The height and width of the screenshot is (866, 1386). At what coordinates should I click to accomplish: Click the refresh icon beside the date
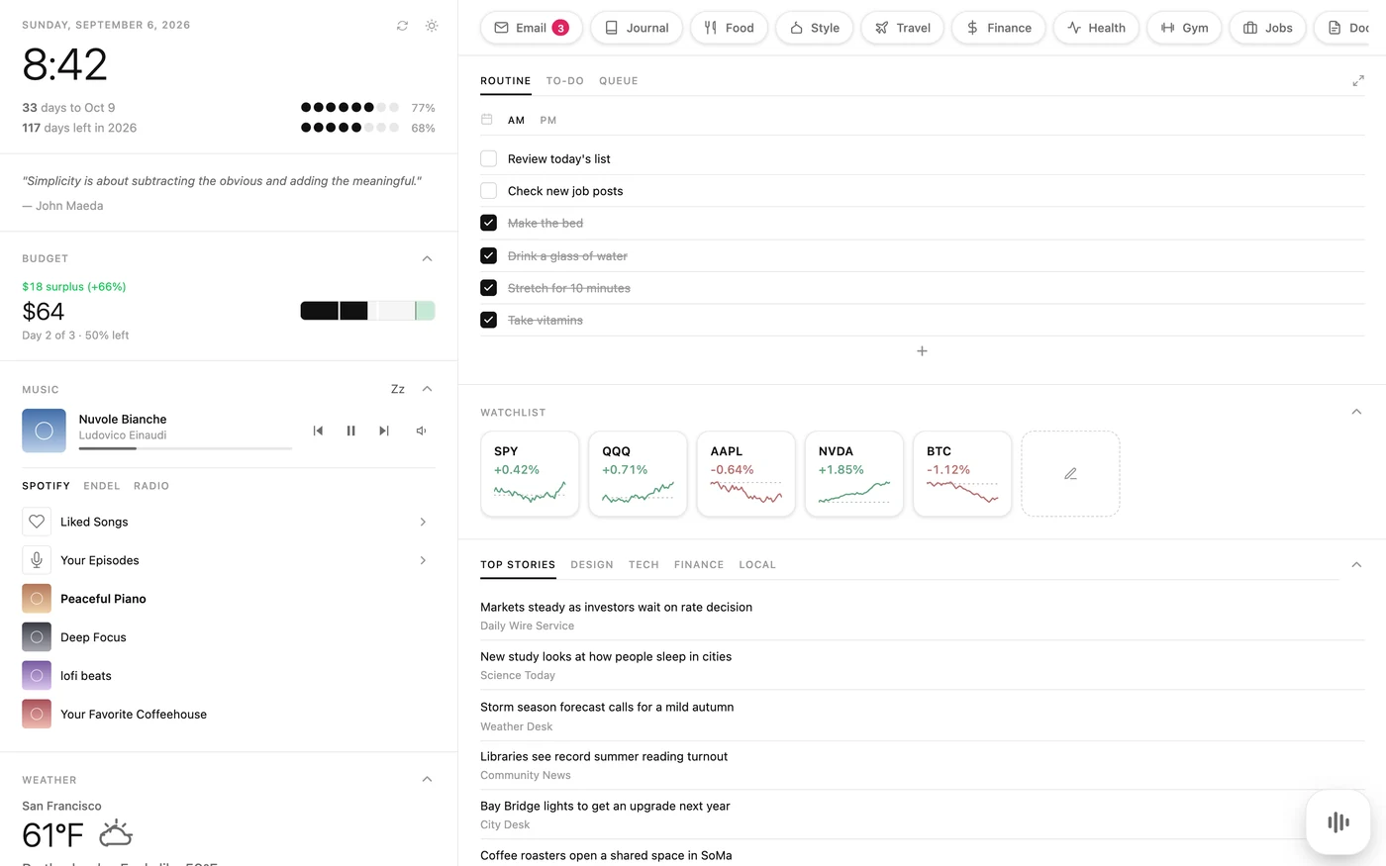pos(402,26)
